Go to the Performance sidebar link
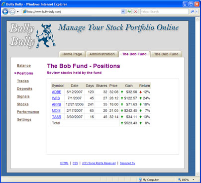 [28, 112]
